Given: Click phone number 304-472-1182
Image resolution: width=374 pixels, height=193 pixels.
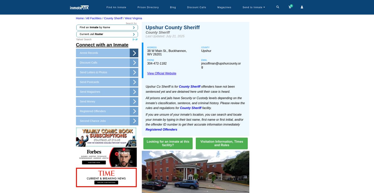Looking at the screenshot, I should point(157,64).
